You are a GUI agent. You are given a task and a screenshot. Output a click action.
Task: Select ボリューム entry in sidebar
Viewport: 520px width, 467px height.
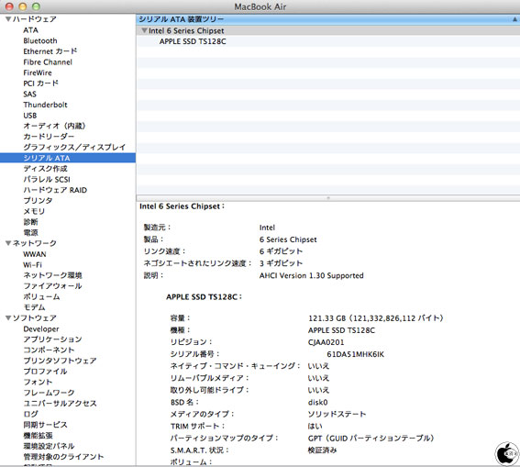pos(41,296)
